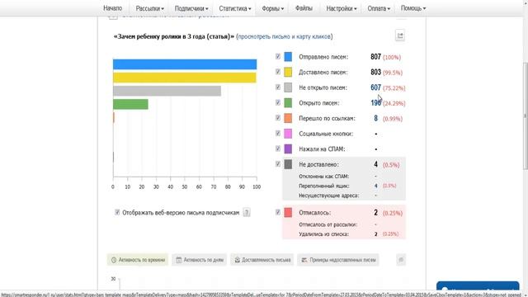Image resolution: width=528 pixels, height=297 pixels.
Task: Switch to Примеры недоставленных писем tab
Action: tap(338, 260)
